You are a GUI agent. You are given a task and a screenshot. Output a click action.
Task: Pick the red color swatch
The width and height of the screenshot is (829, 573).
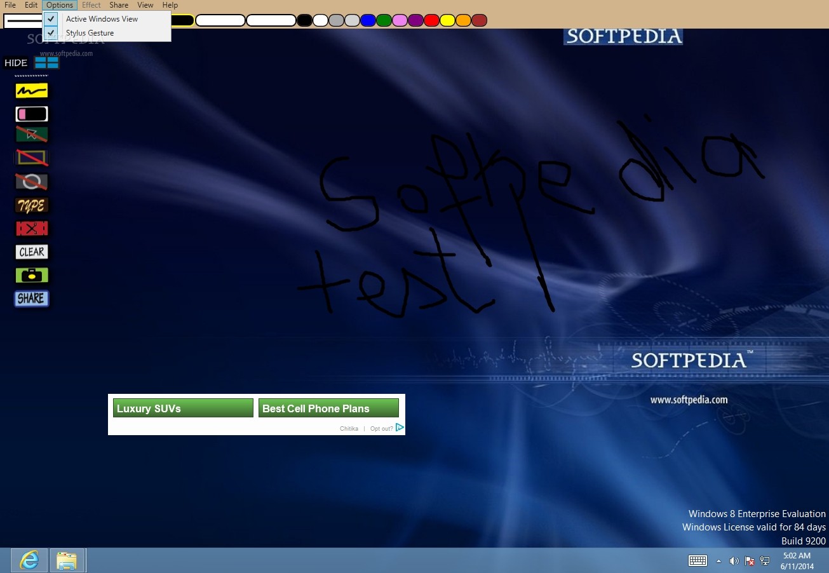pyautogui.click(x=432, y=20)
